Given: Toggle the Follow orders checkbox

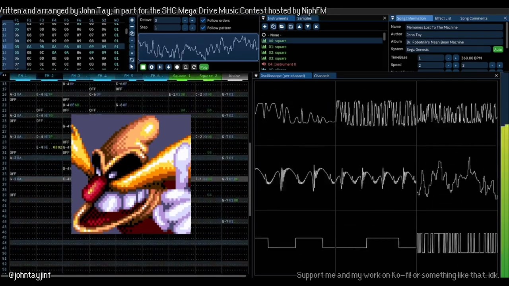Looking at the screenshot, I should (x=203, y=20).
